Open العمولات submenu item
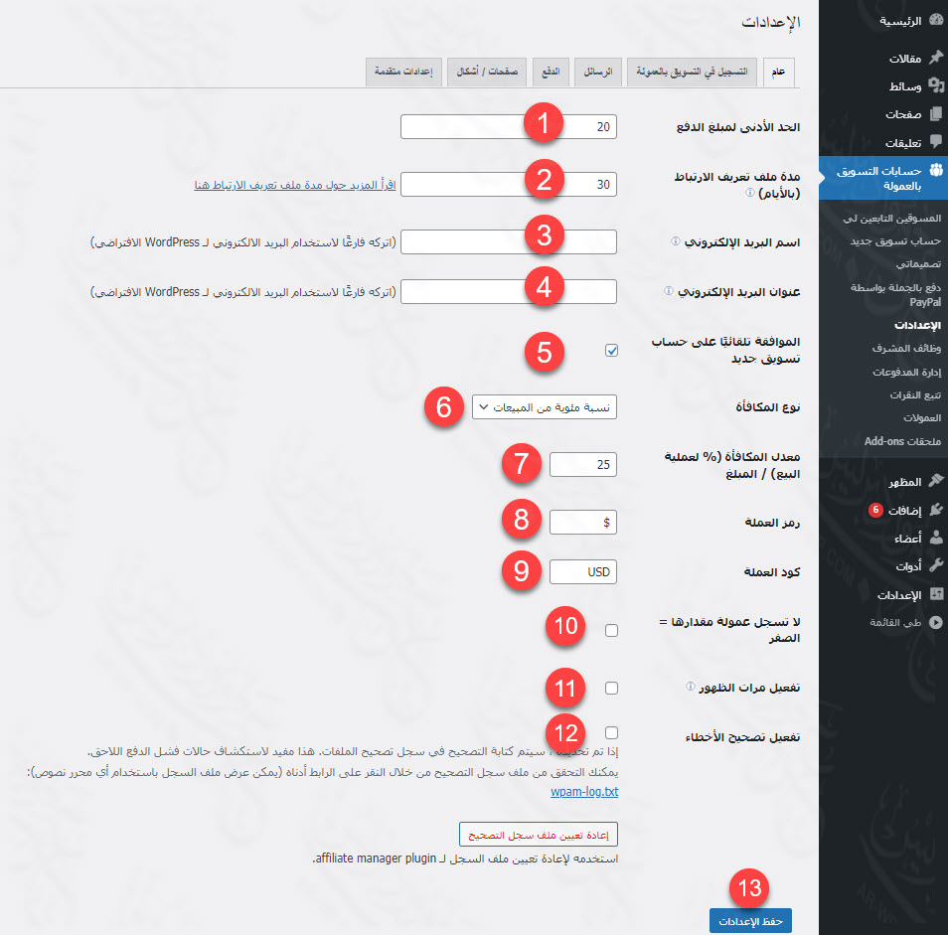This screenshot has width=948, height=935. (x=922, y=417)
